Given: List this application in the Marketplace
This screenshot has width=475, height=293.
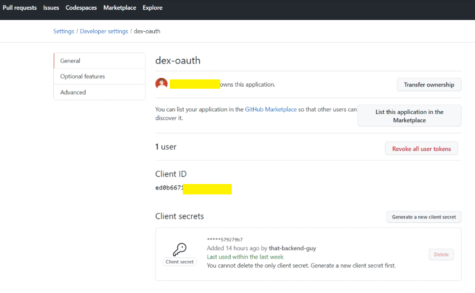Looking at the screenshot, I should [x=409, y=116].
